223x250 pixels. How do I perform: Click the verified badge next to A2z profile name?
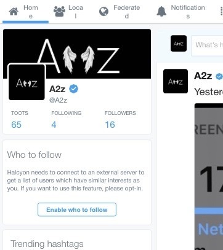click(x=73, y=89)
